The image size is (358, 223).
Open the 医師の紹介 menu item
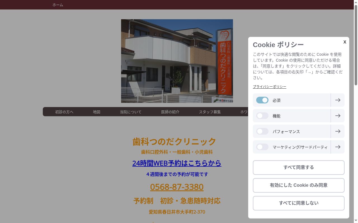click(x=170, y=112)
